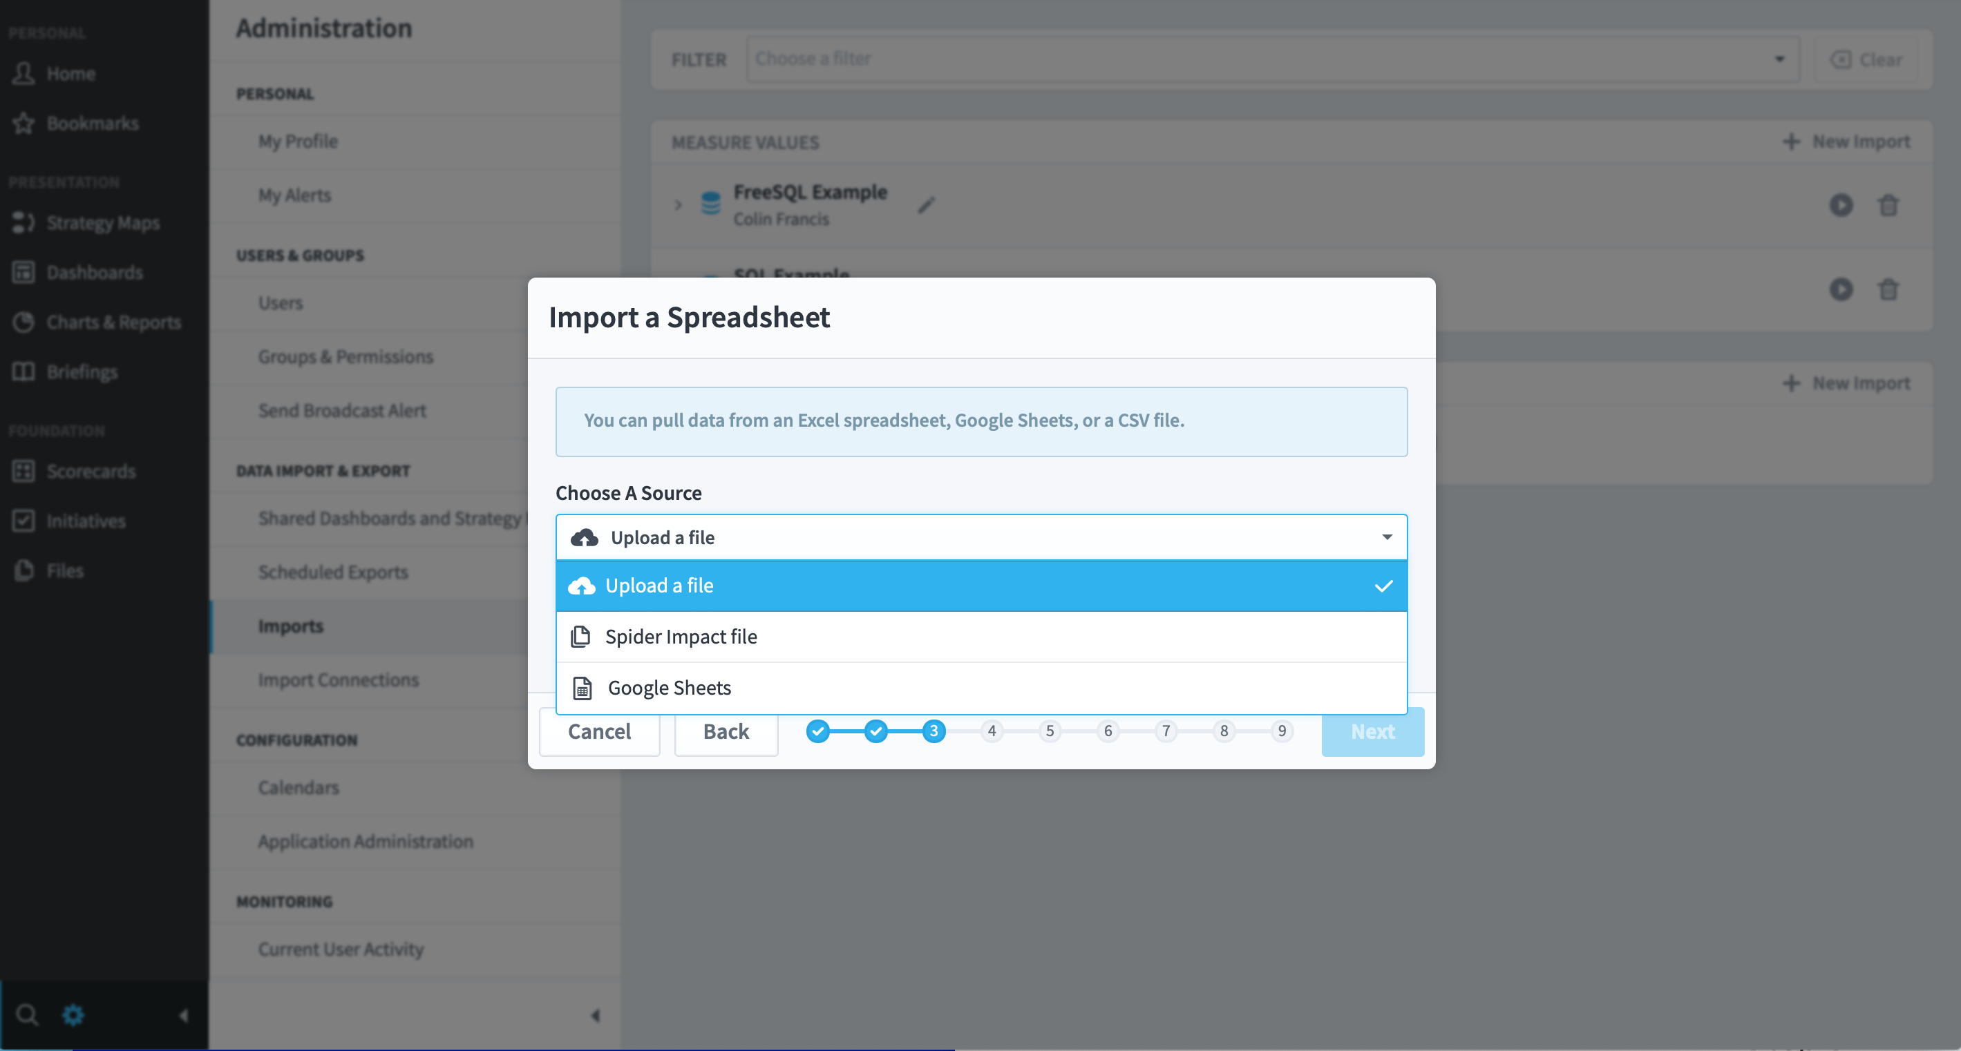Click the Briefings book icon
The image size is (1961, 1051).
pos(23,372)
